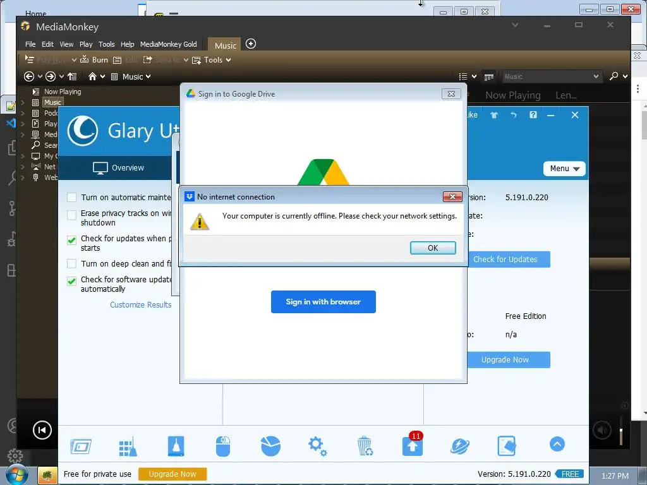Viewport: 647px width, 485px height.
Task: Expand the Playlists tree node arrow
Action: point(23,124)
